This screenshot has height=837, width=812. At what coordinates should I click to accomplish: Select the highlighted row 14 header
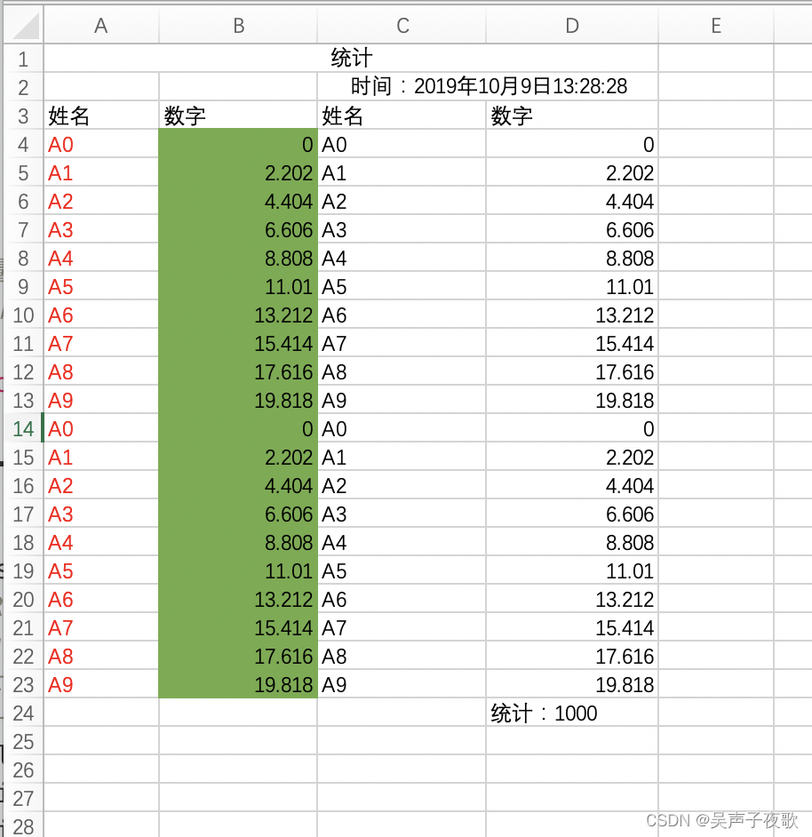[23, 428]
